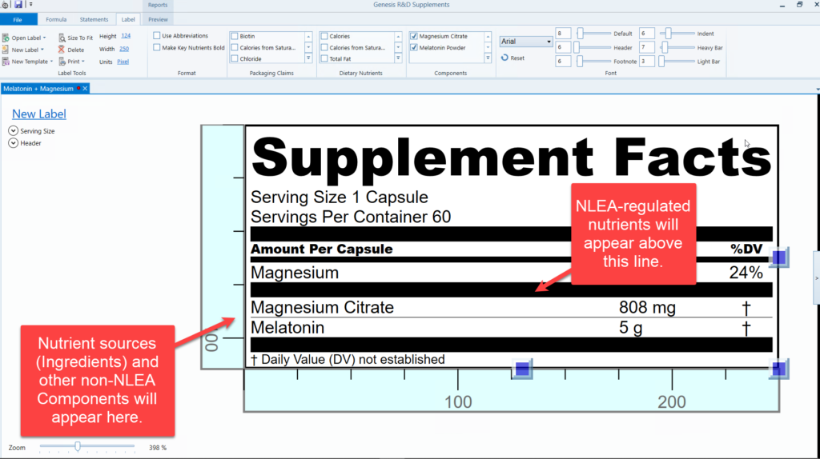Enable Make Key Nutrients Bold checkbox
Viewport: 820px width, 459px height.
coord(156,47)
